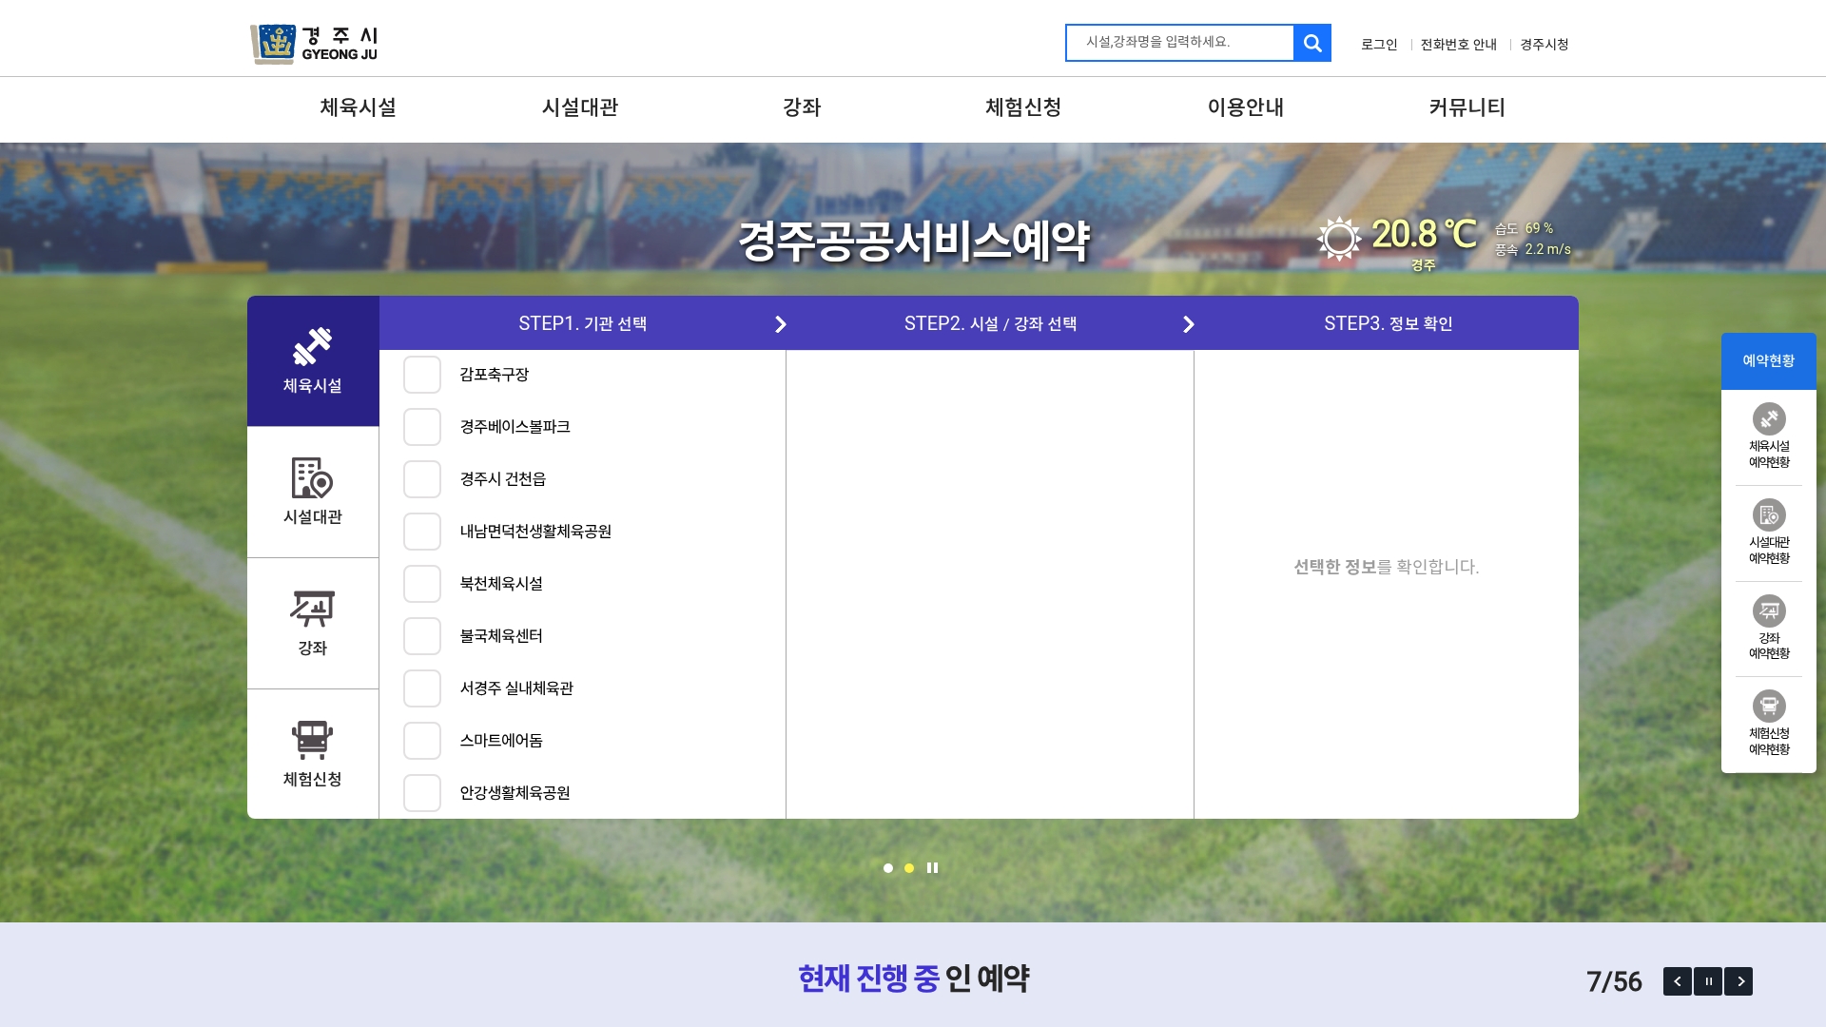Open the 체험신청 top menu
The image size is (1826, 1027).
pyautogui.click(x=1023, y=107)
